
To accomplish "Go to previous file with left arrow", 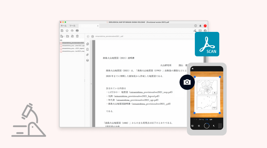I will click(x=88, y=36).
